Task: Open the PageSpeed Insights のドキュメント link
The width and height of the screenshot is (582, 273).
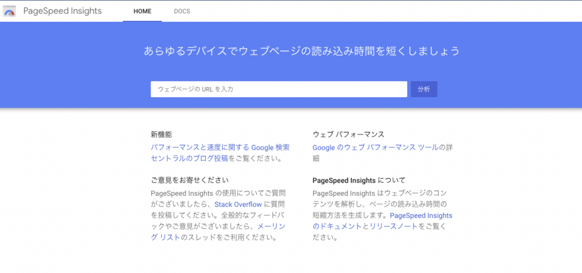Action: (x=383, y=221)
